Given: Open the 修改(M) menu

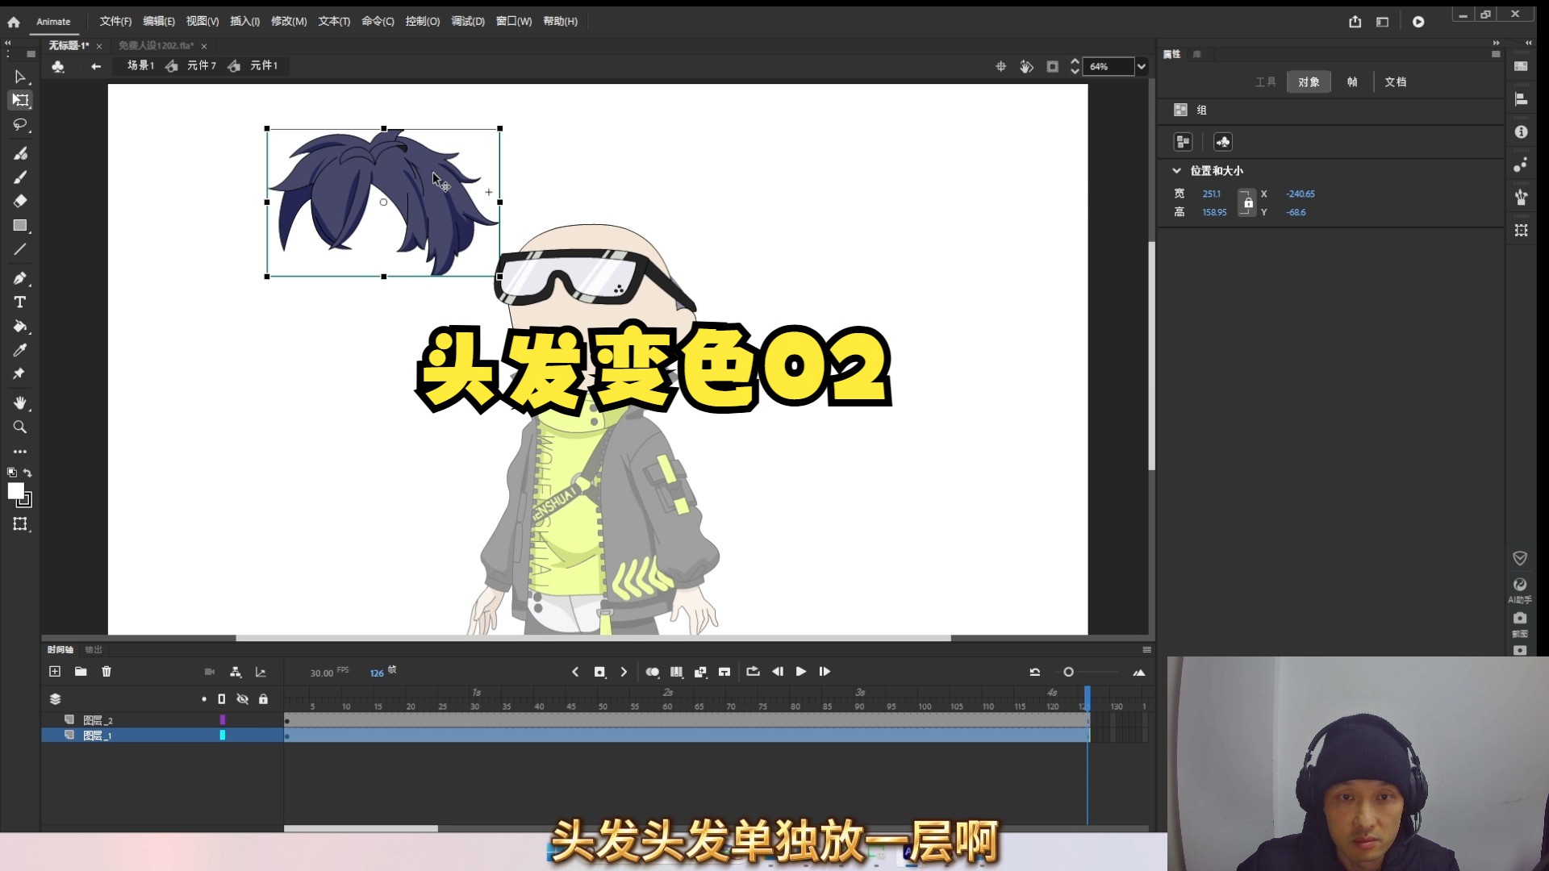Looking at the screenshot, I should 288,21.
